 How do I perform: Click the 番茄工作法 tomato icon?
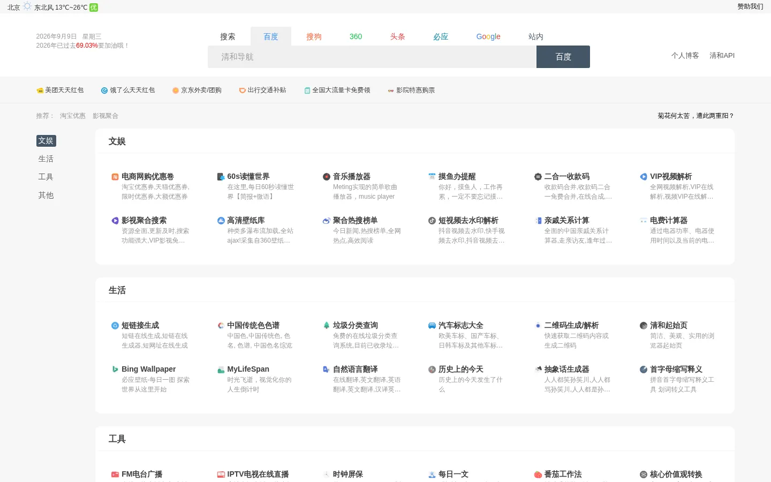pos(538,475)
